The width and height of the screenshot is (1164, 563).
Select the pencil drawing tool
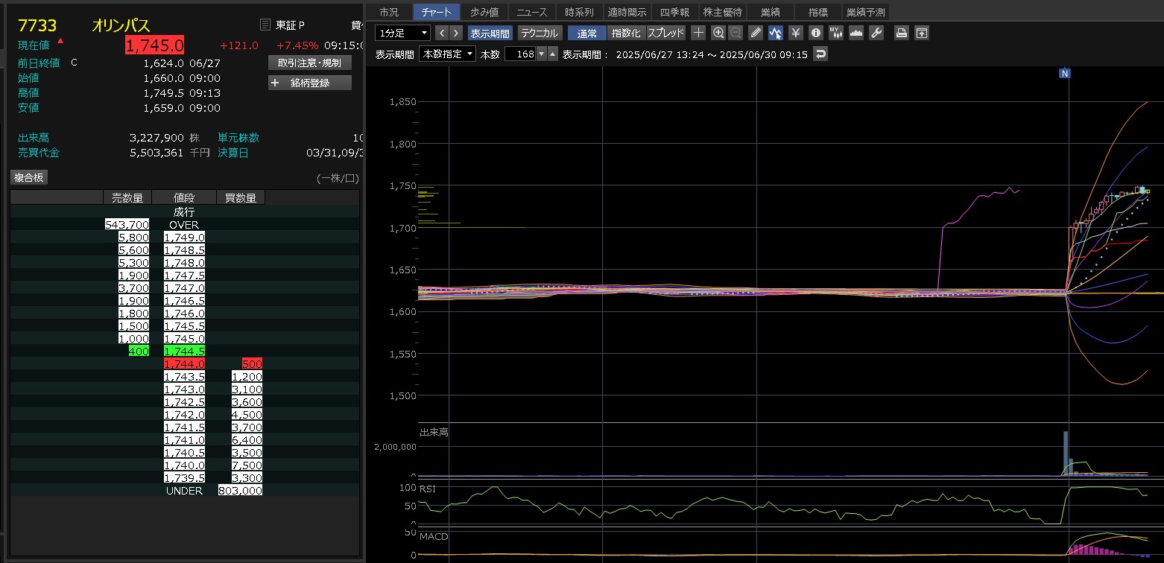click(756, 33)
